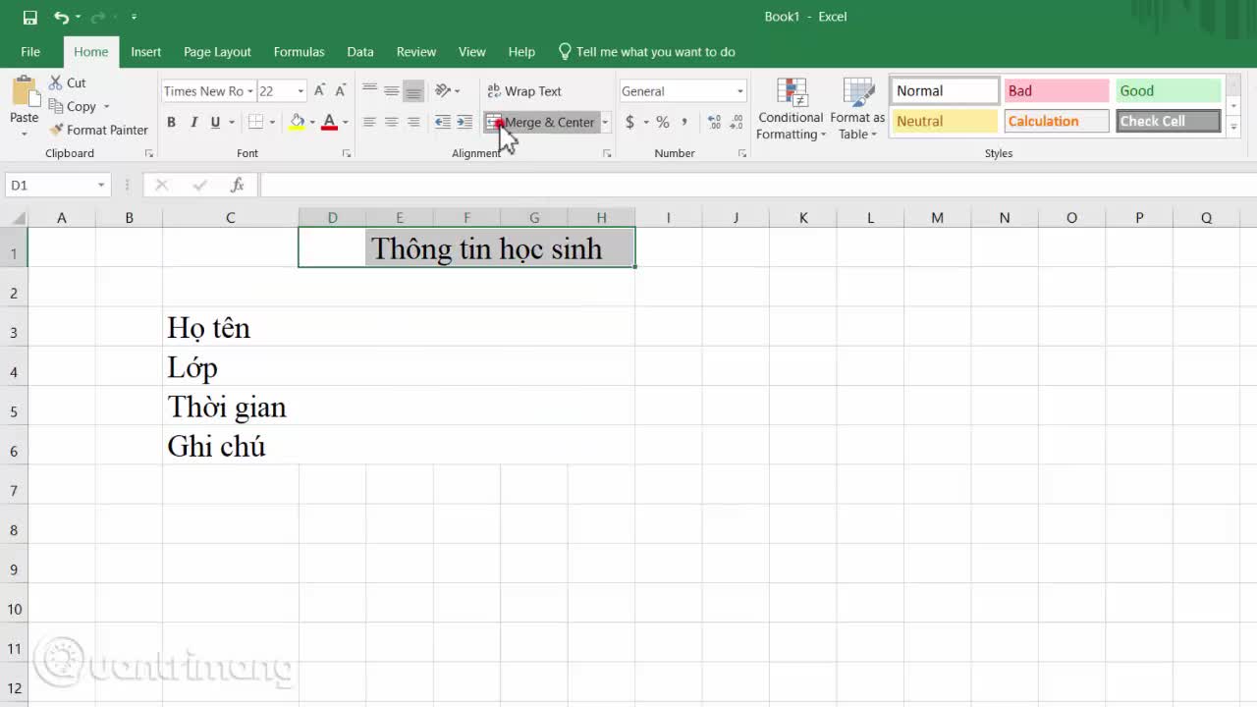Screen dimensions: 1257x707
Task: Click the Paste clipboard icon
Action: 25,91
